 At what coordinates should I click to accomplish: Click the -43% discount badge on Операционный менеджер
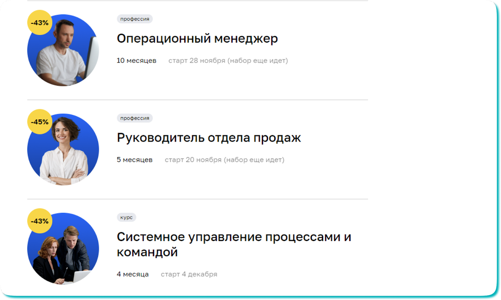point(39,23)
